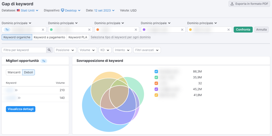Click the desktop monitor icon

[x=63, y=10]
